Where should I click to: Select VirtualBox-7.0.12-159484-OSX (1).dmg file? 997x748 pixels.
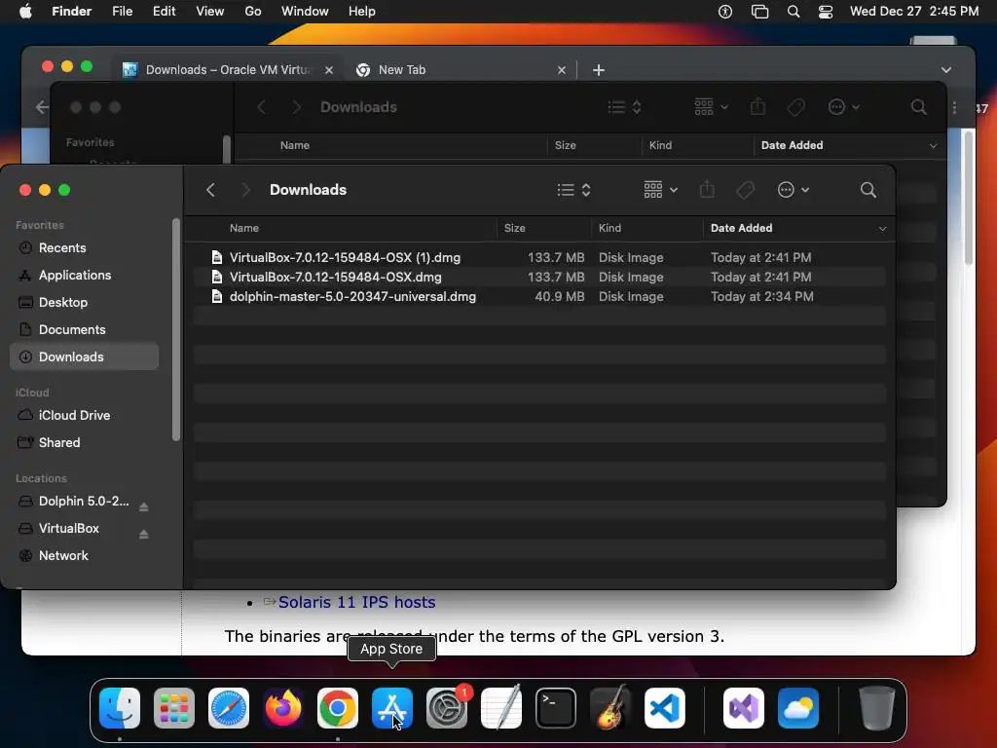click(539, 257)
